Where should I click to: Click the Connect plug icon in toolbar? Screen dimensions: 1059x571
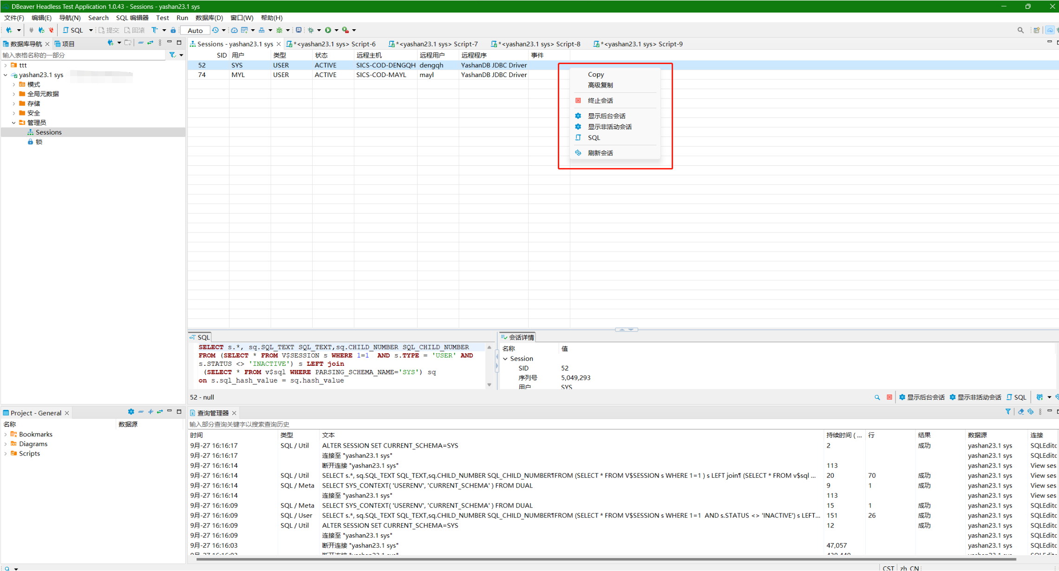click(31, 30)
